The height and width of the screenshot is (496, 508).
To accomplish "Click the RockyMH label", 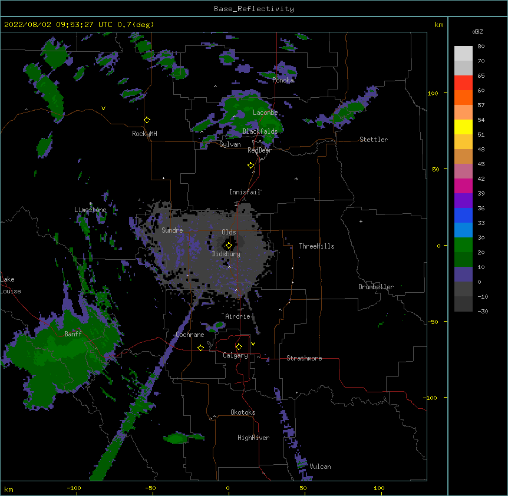I will [144, 134].
